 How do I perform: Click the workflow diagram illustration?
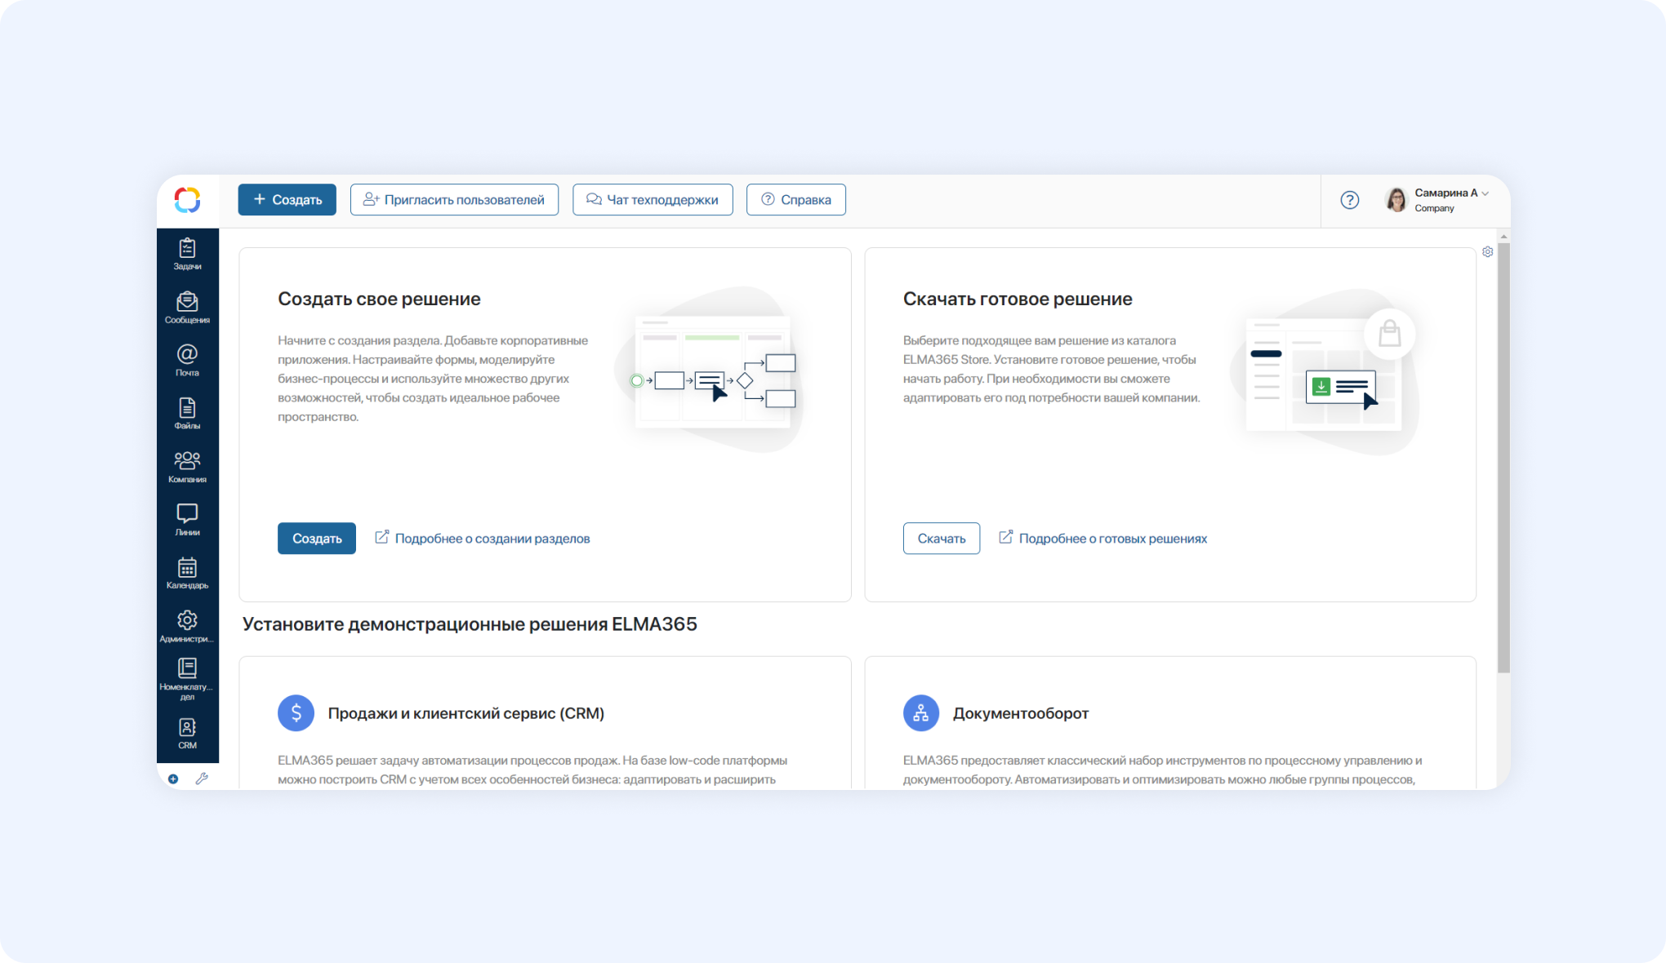[708, 370]
